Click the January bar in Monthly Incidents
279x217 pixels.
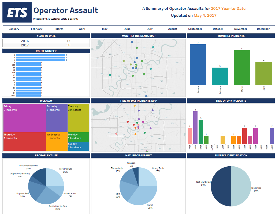click(198, 65)
